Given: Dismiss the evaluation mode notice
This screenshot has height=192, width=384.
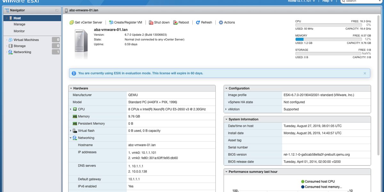Looking at the screenshot, I should pos(365,73).
